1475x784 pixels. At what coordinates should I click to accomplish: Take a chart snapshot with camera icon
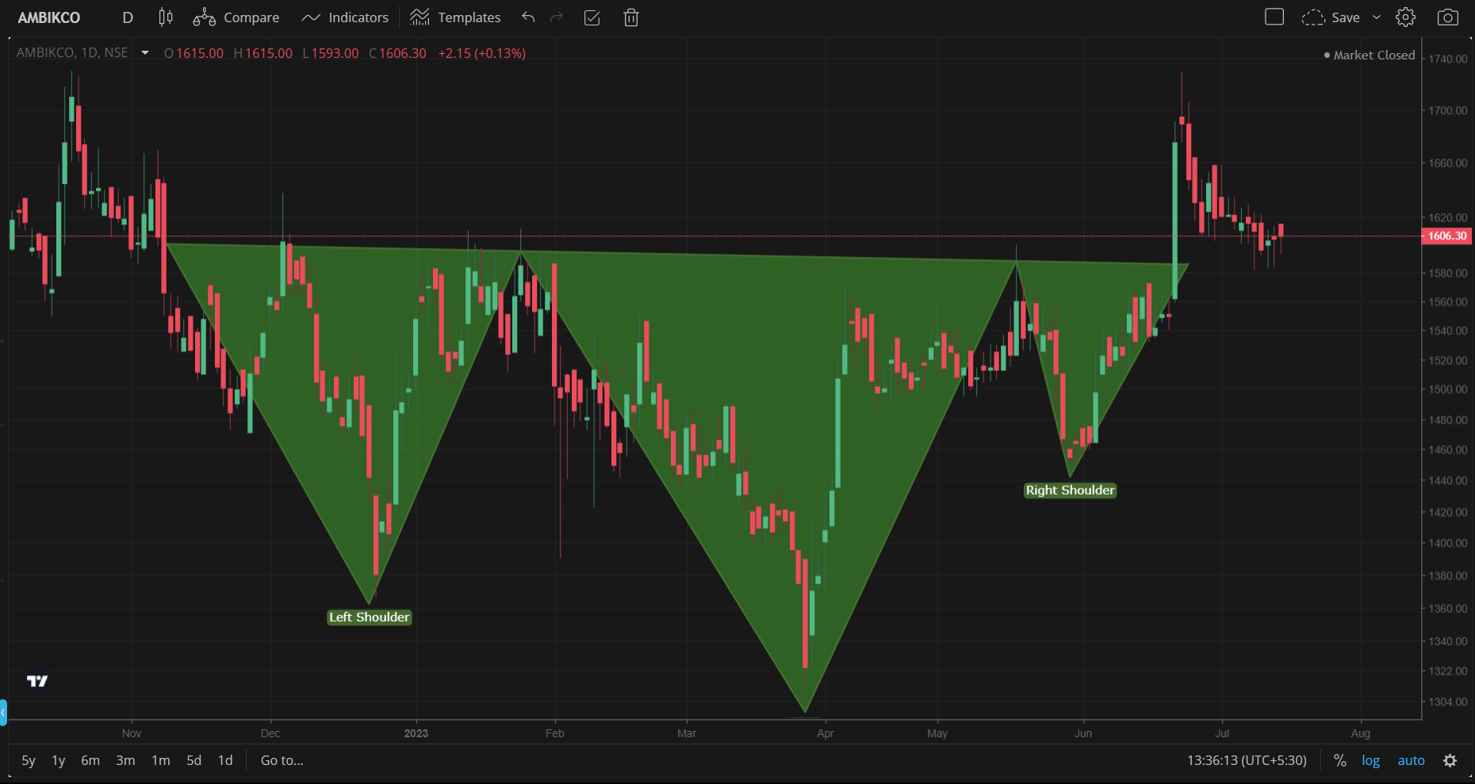tap(1447, 17)
